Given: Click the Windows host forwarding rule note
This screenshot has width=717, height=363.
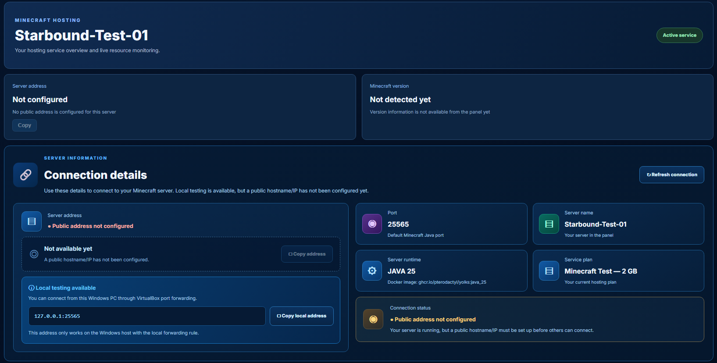Looking at the screenshot, I should tap(114, 333).
